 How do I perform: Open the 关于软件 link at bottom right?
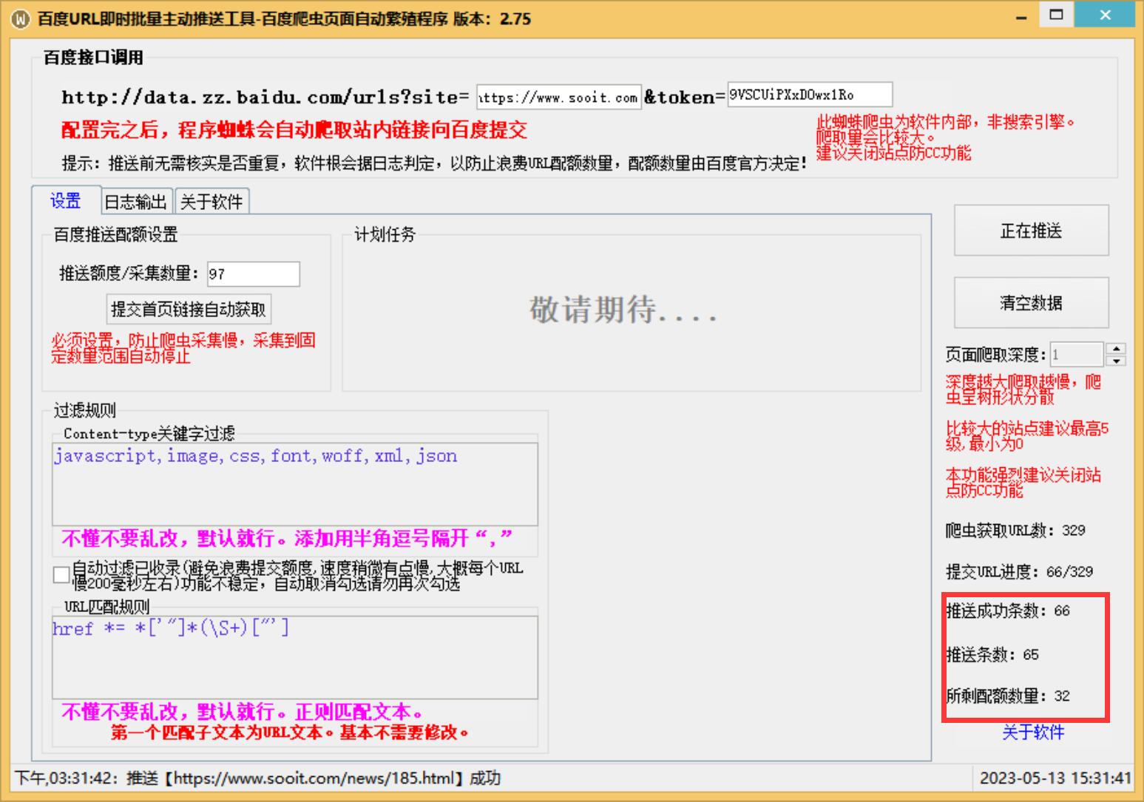click(1033, 733)
